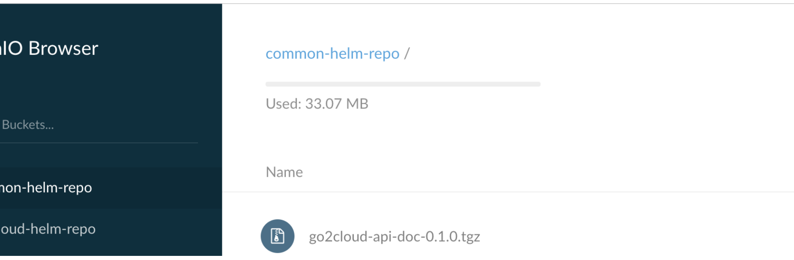Select the go2cloud-api-doc row's empty right area
Viewport: 794px width, 260px height.
coord(643,237)
